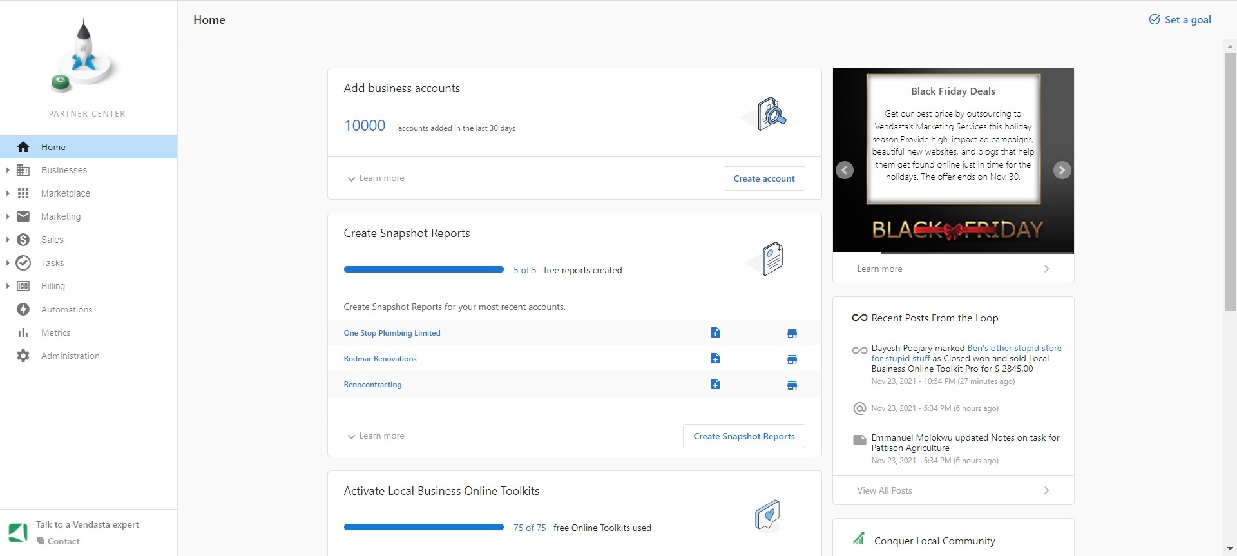Click the Partner Center rocket logo

[x=85, y=56]
